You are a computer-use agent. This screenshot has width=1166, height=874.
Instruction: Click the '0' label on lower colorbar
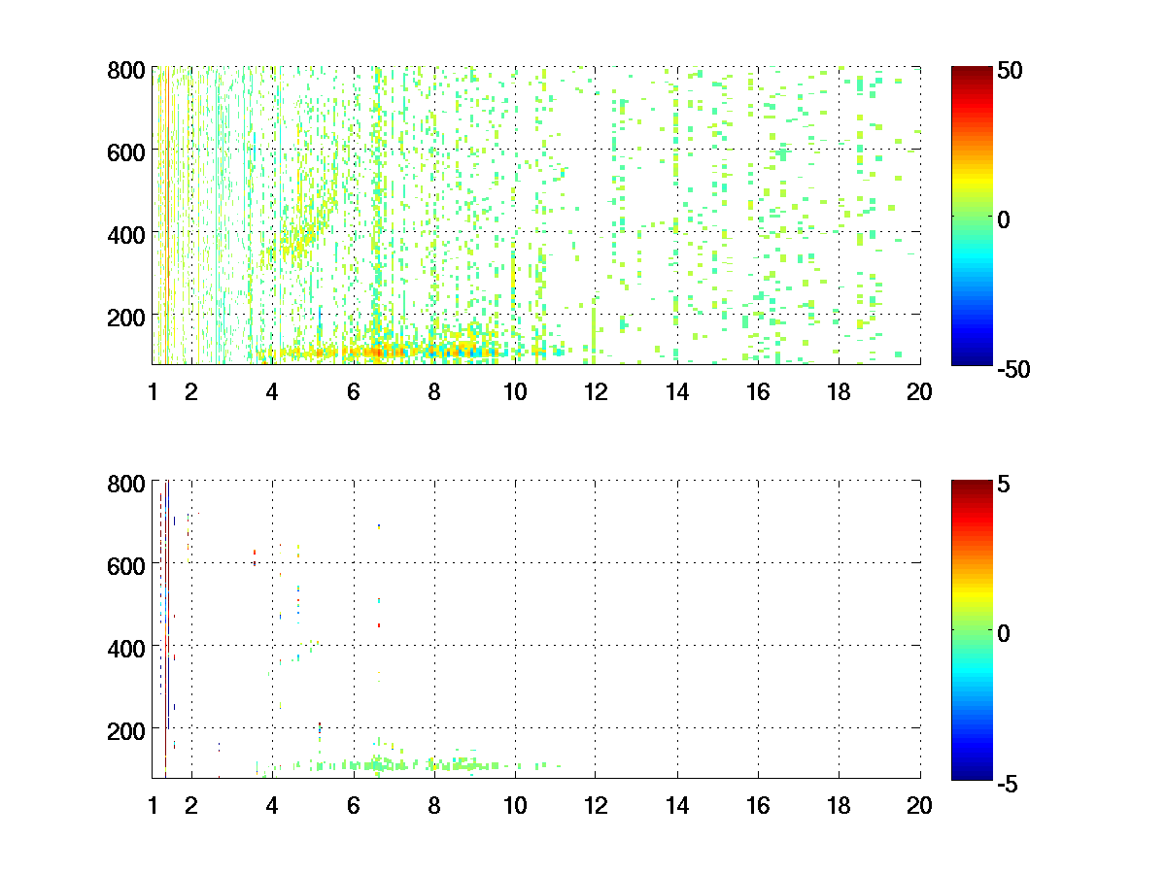(x=1005, y=632)
